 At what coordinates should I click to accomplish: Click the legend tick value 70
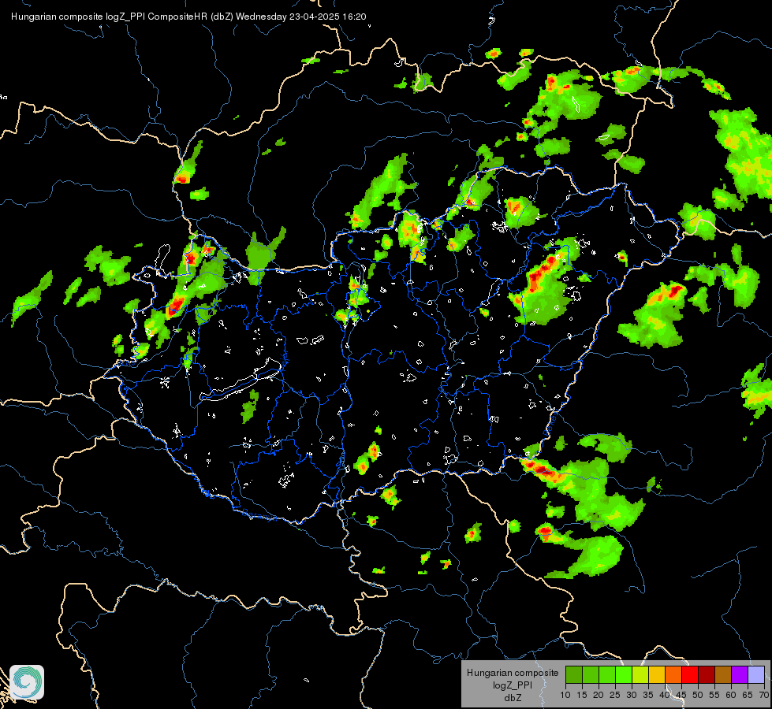click(763, 696)
